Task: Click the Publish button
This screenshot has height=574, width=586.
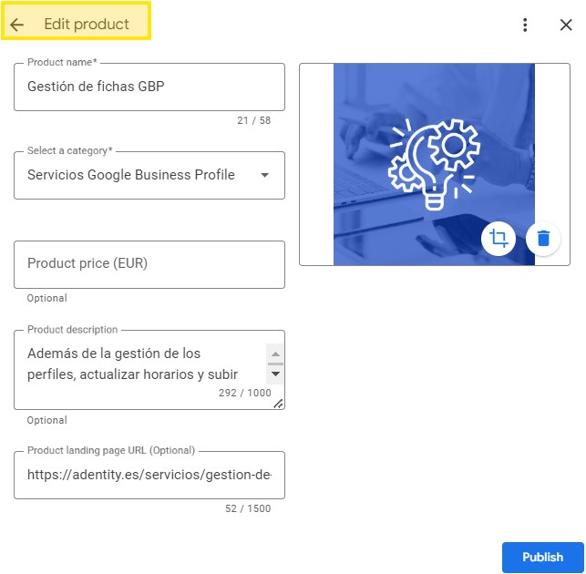Action: 542,557
